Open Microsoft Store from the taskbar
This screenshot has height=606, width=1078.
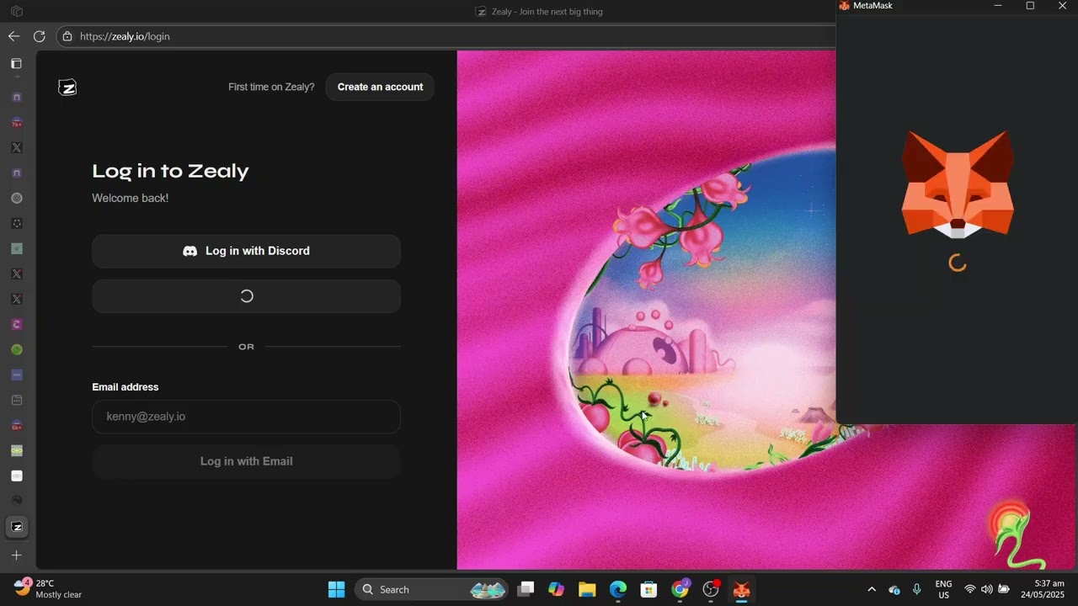[x=648, y=589]
